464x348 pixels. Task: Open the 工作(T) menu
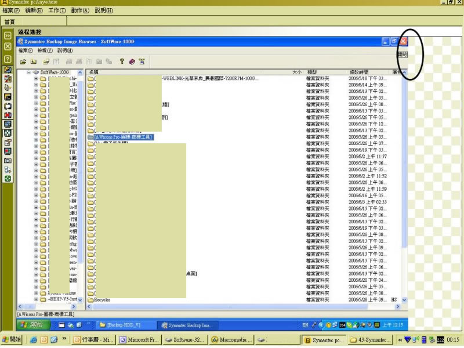pos(57,10)
